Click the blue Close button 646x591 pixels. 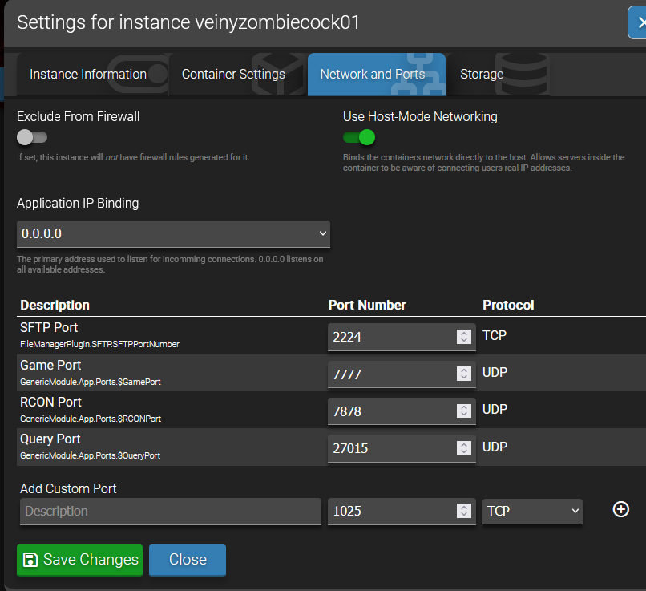pos(188,560)
